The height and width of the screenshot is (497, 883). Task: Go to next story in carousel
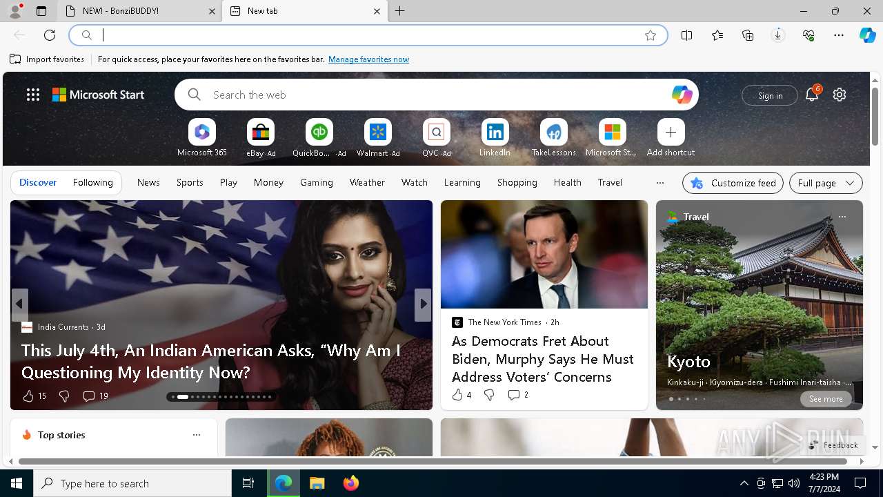tap(423, 304)
